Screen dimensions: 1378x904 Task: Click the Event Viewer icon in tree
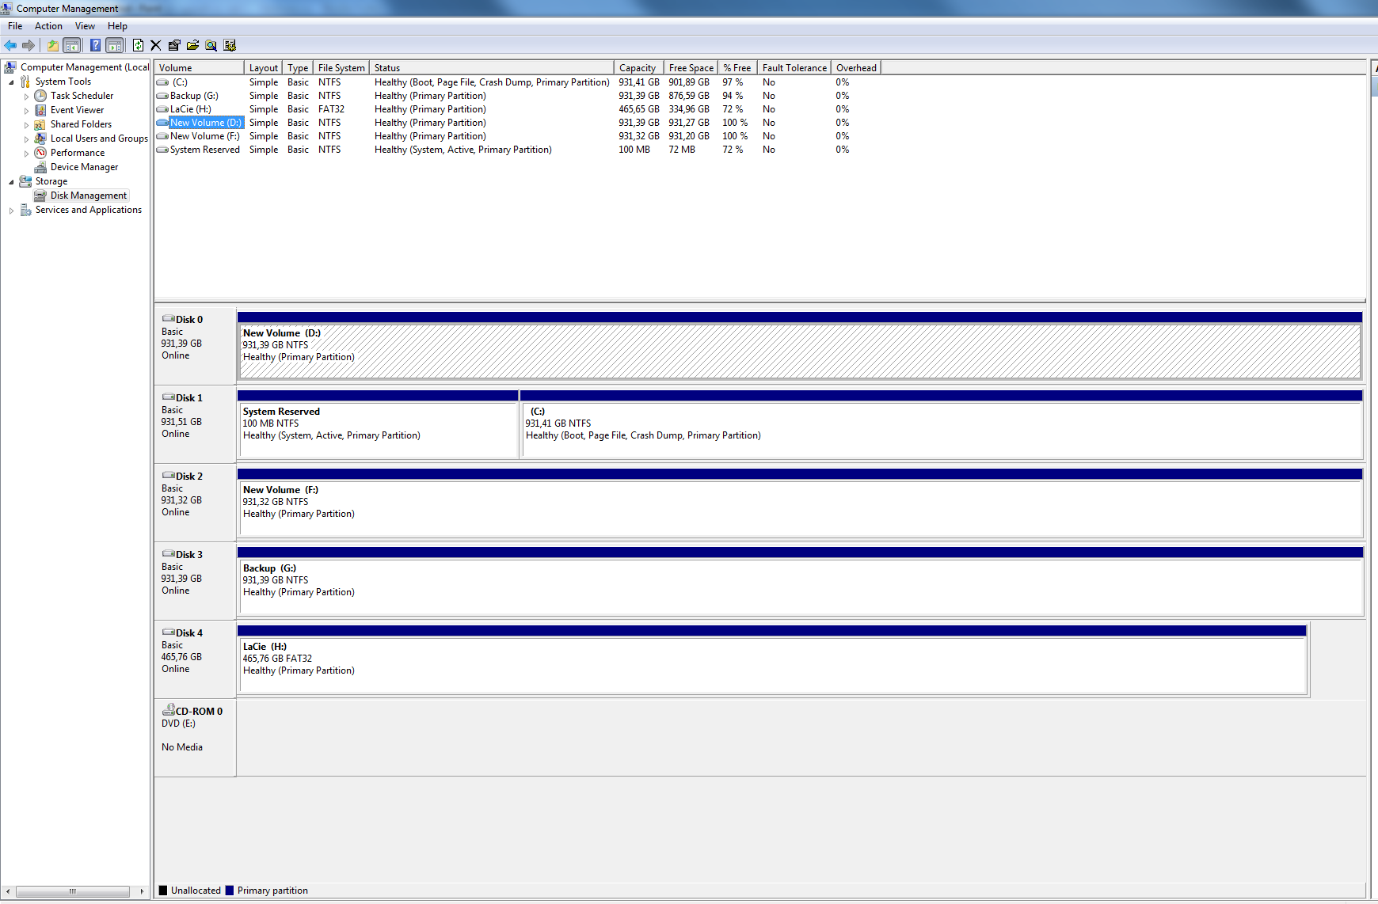coord(40,110)
